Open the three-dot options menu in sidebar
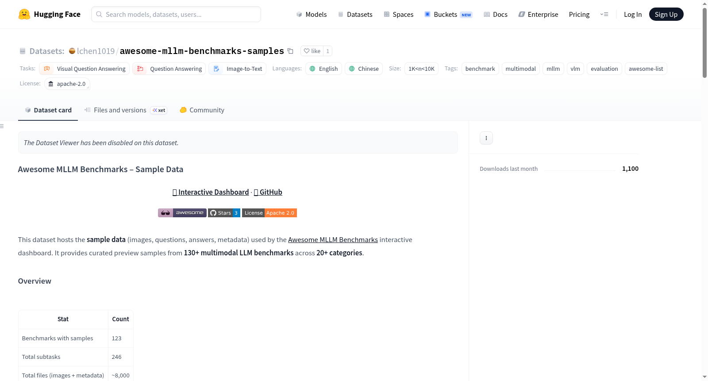 [486, 138]
